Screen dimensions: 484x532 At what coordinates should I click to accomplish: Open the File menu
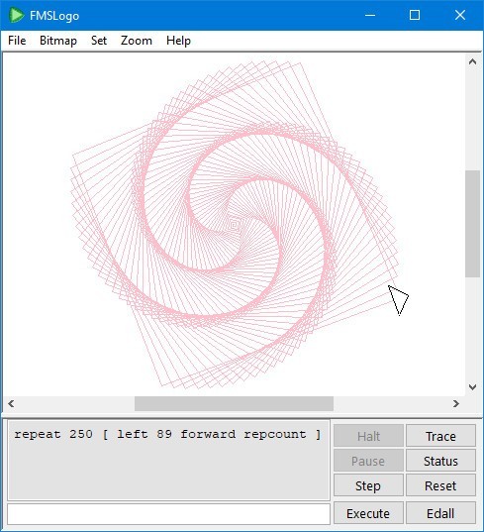click(17, 41)
